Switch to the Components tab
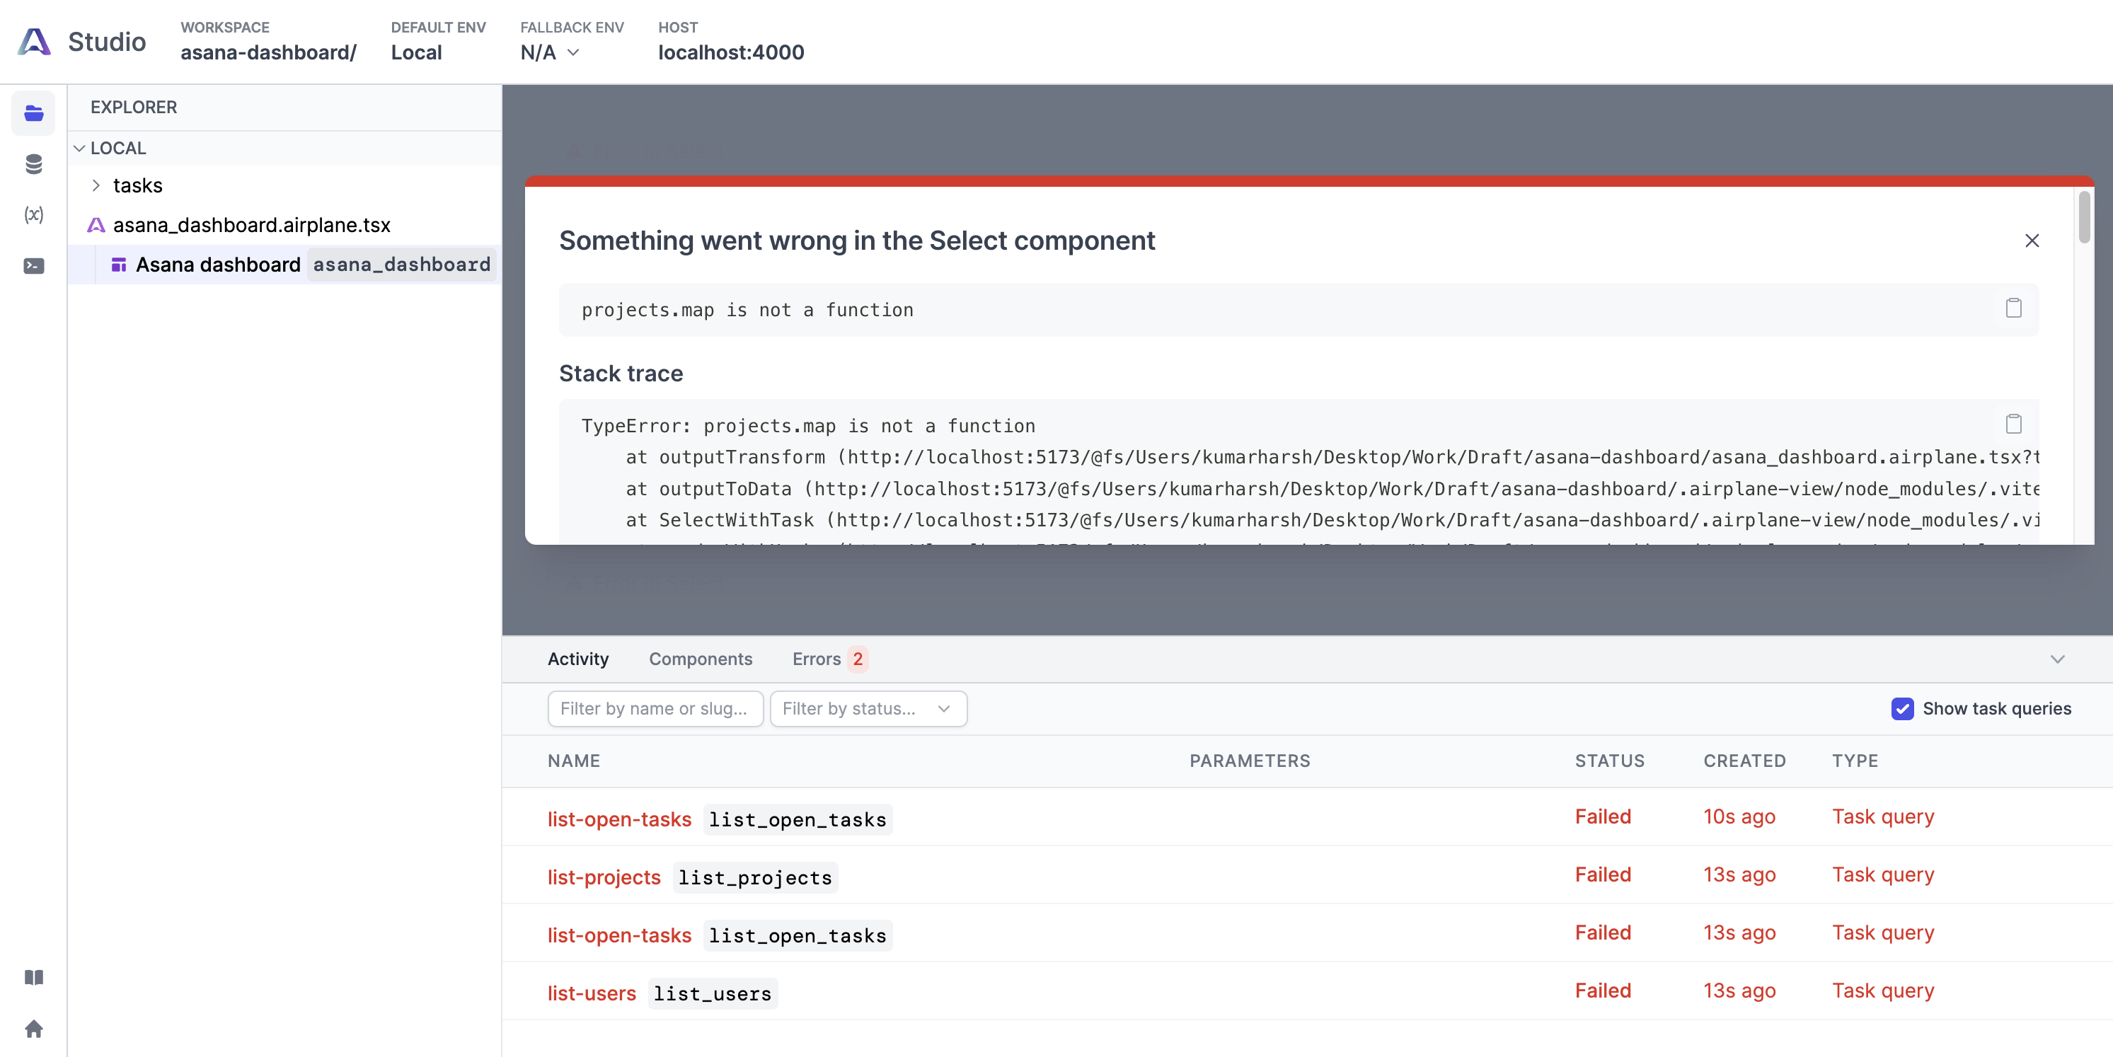The height and width of the screenshot is (1057, 2113). pyautogui.click(x=701, y=659)
